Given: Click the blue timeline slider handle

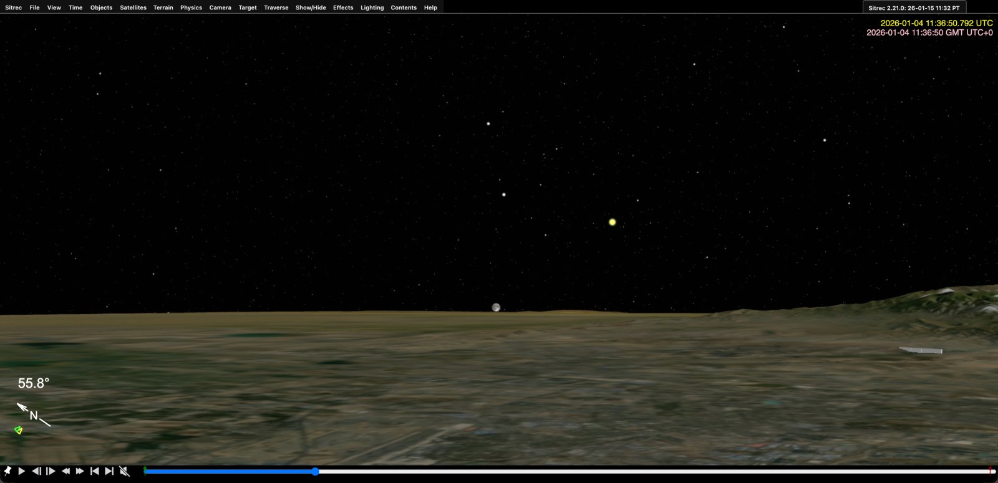Looking at the screenshot, I should click(x=315, y=471).
